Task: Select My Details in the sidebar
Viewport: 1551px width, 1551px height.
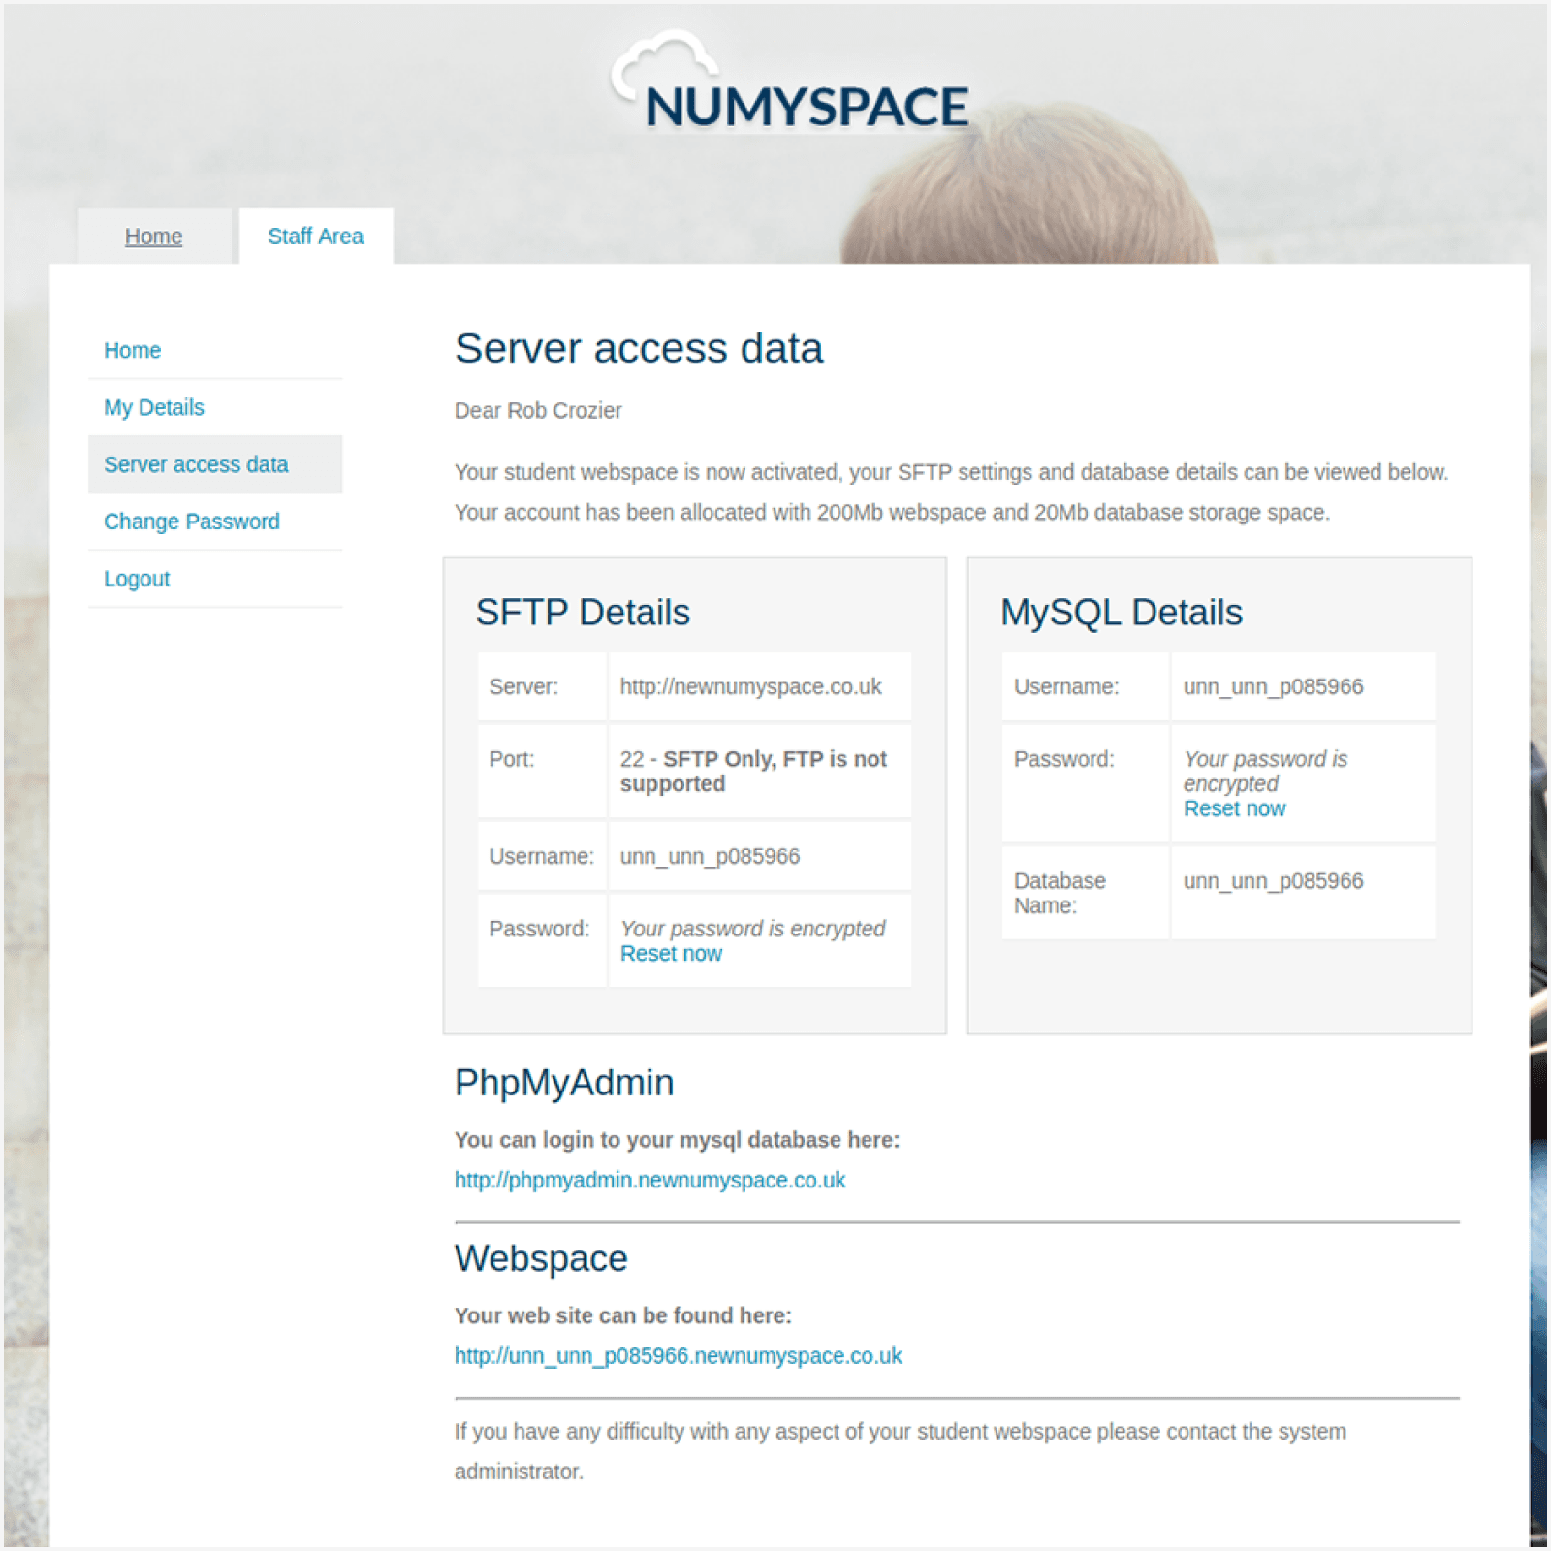Action: tap(153, 407)
